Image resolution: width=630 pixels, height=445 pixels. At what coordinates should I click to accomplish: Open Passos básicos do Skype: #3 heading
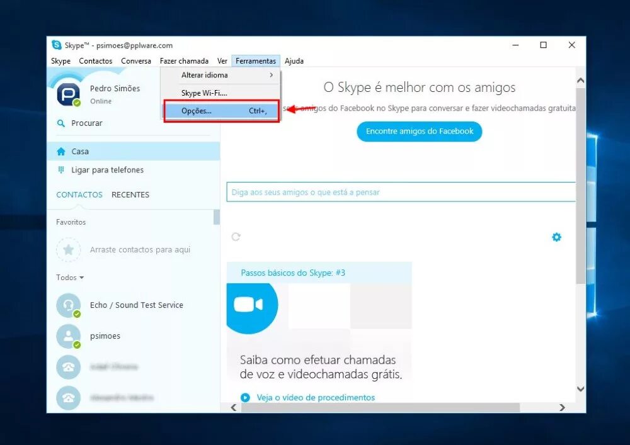[x=293, y=273]
